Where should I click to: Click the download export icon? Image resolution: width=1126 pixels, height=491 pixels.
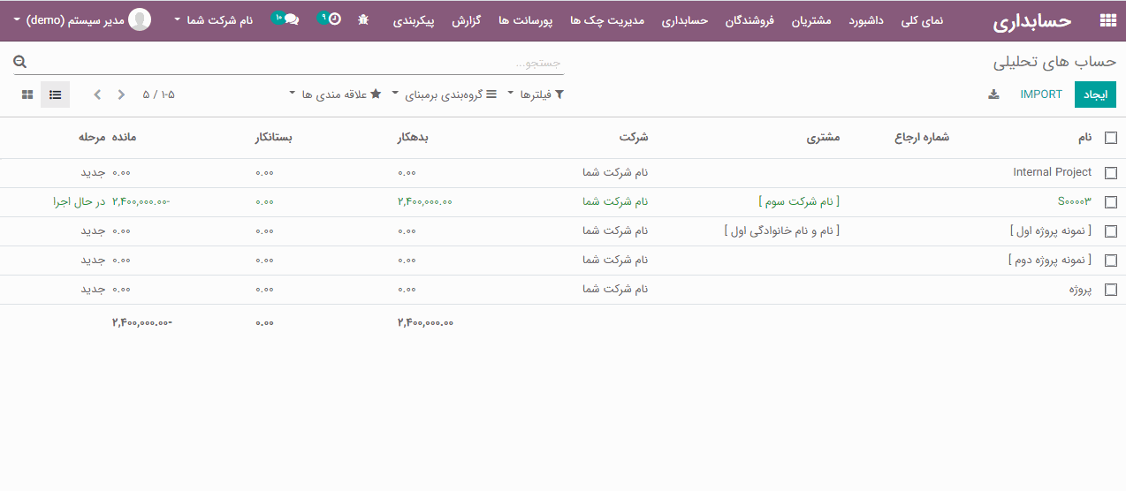[x=993, y=94]
